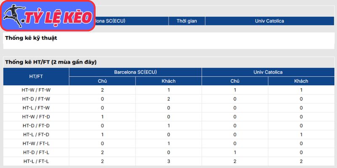
Task: Click the HT-D / FT-L row label
Action: point(36,152)
